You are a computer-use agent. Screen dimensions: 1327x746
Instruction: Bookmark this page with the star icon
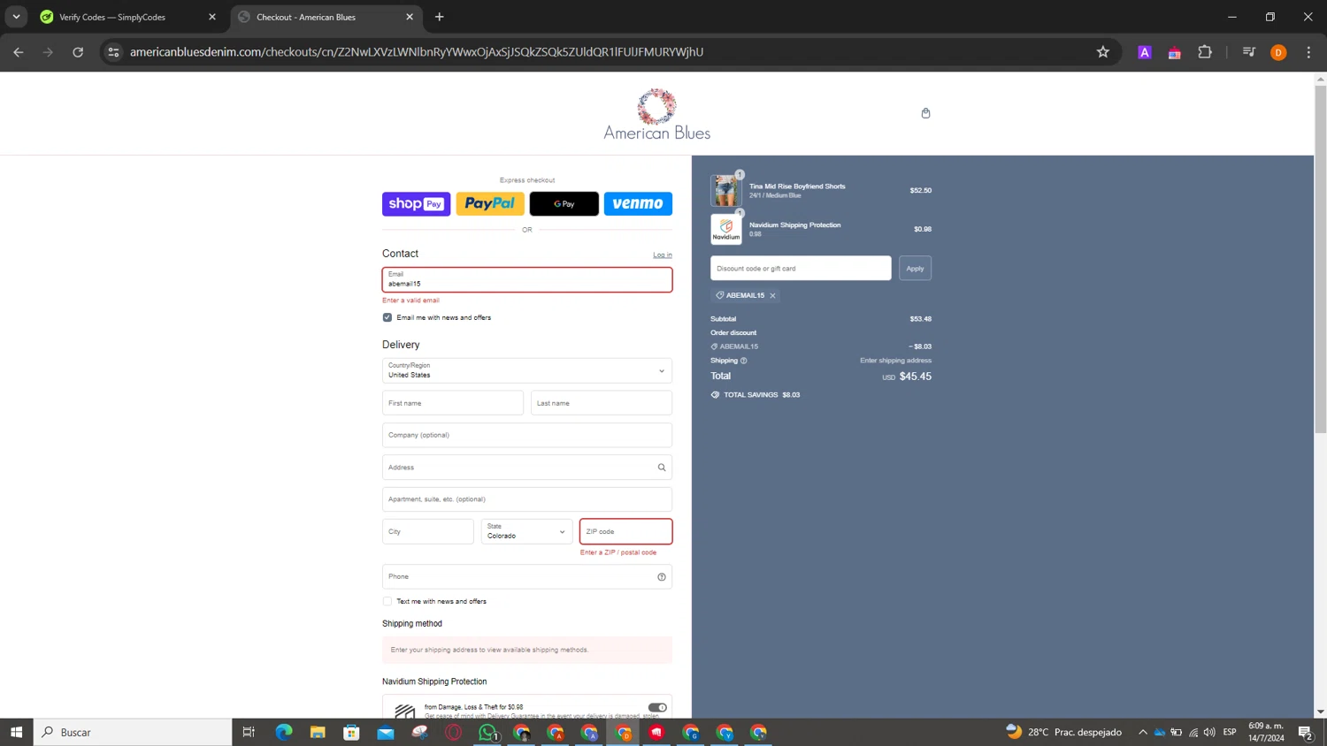[1102, 52]
